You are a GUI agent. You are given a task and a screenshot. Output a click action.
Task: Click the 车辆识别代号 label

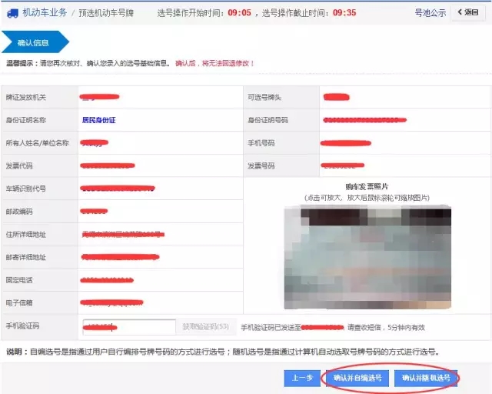coord(26,189)
